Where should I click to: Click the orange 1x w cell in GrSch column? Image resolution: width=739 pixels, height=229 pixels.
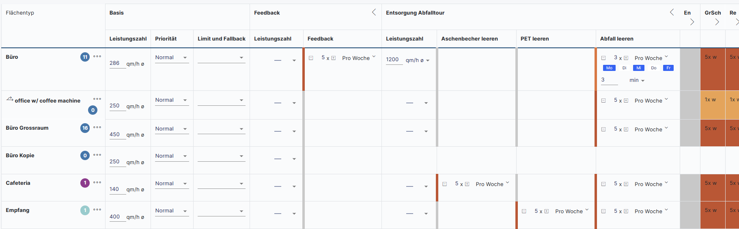tap(713, 105)
